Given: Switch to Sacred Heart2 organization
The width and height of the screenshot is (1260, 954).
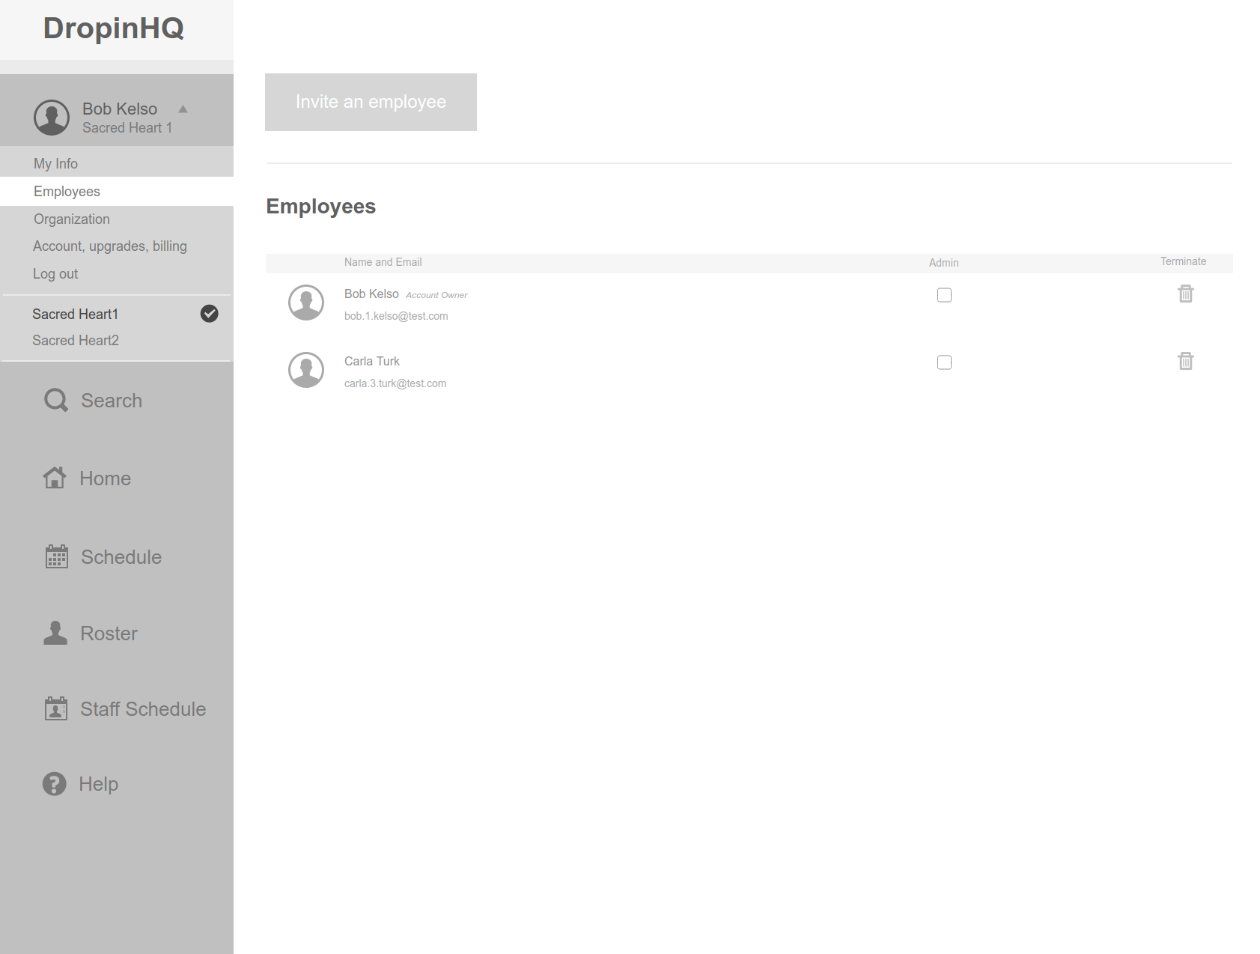Looking at the screenshot, I should click(x=76, y=340).
